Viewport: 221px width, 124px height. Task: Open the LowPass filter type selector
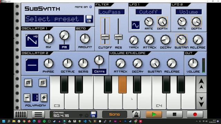(x=112, y=12)
